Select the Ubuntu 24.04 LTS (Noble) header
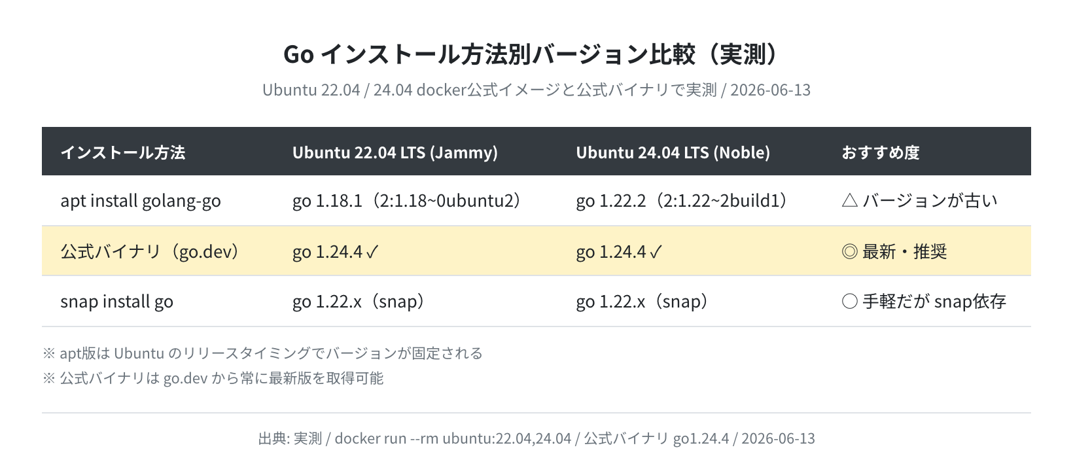The width and height of the screenshot is (1073, 475). [x=673, y=152]
